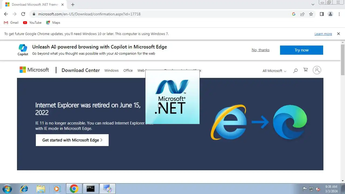Open Maps bookmark
Image resolution: width=345 pixels, height=194 pixels.
click(x=53, y=23)
